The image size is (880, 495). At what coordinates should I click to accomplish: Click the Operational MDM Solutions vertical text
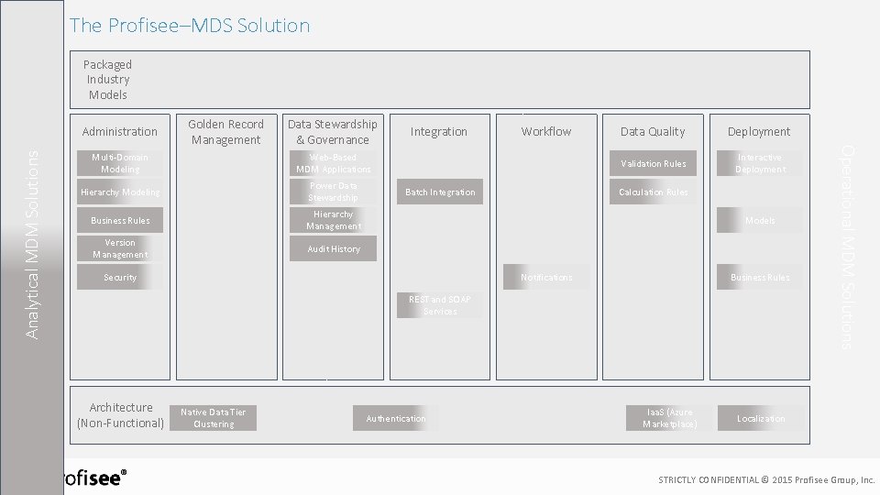(x=847, y=247)
